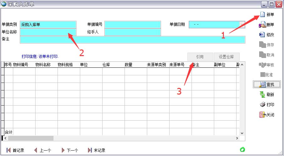Click the 经手人 input field

click(x=132, y=32)
